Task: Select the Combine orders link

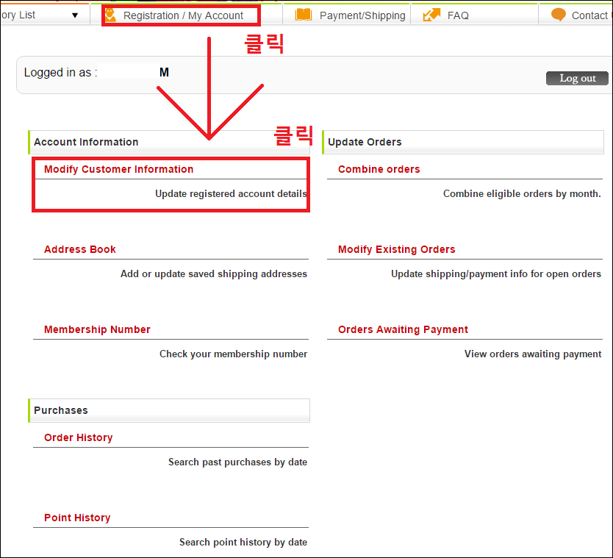Action: click(x=379, y=169)
